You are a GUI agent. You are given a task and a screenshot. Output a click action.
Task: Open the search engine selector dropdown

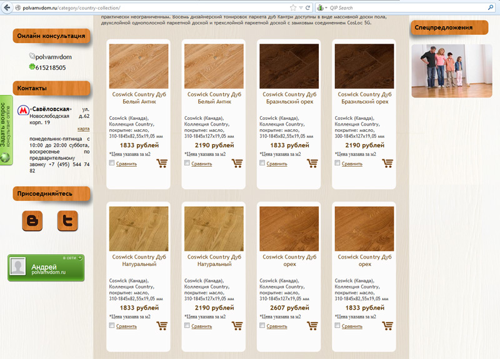pos(326,8)
